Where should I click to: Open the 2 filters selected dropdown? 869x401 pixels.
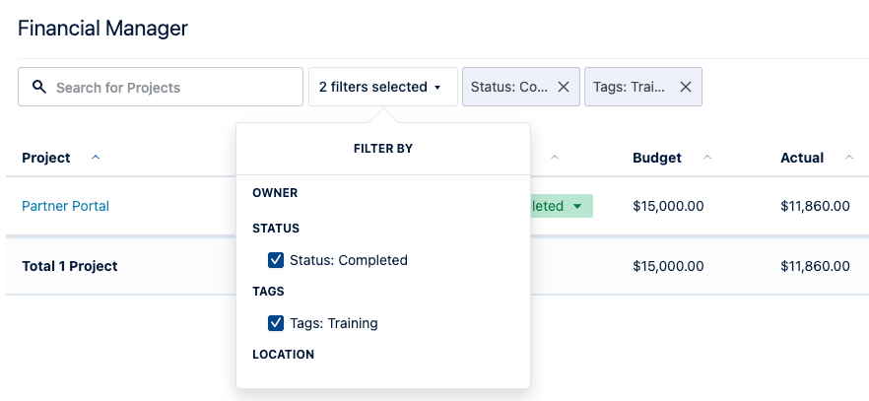point(382,87)
